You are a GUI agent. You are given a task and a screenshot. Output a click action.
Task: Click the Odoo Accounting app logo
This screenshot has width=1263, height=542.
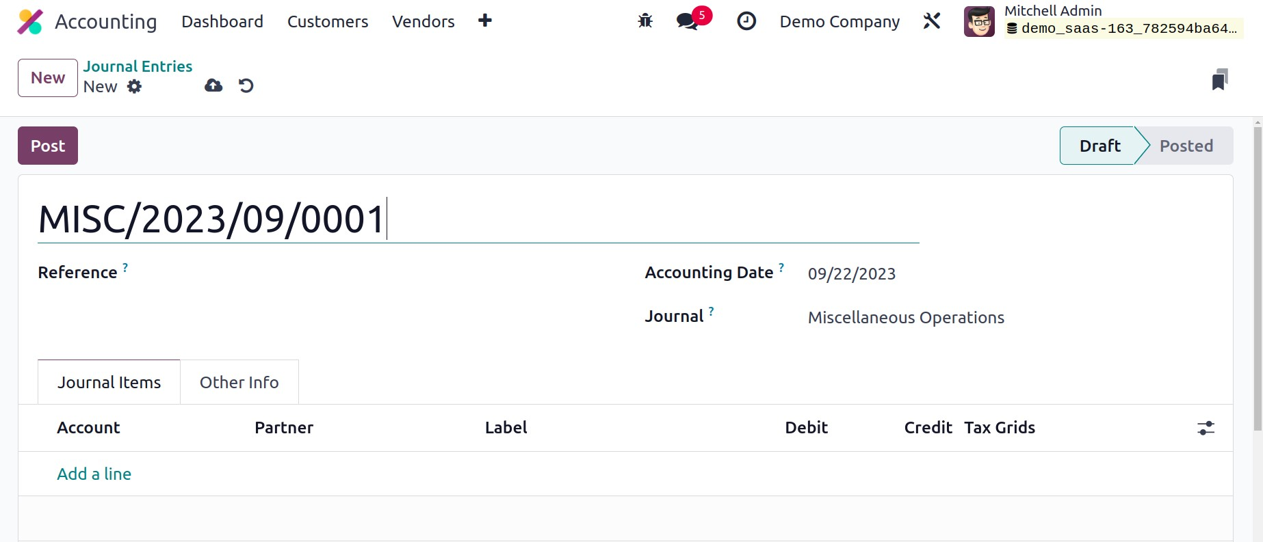click(30, 22)
